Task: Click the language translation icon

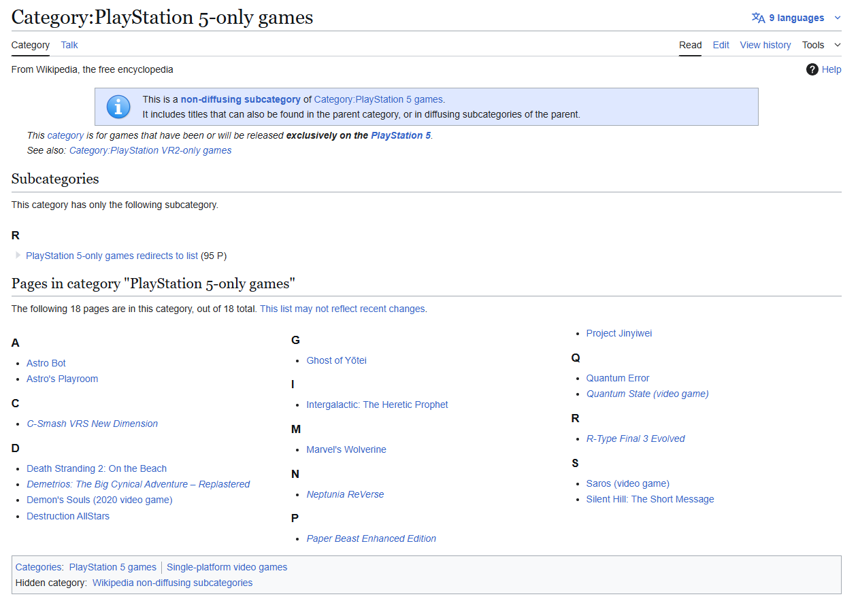Action: [758, 18]
